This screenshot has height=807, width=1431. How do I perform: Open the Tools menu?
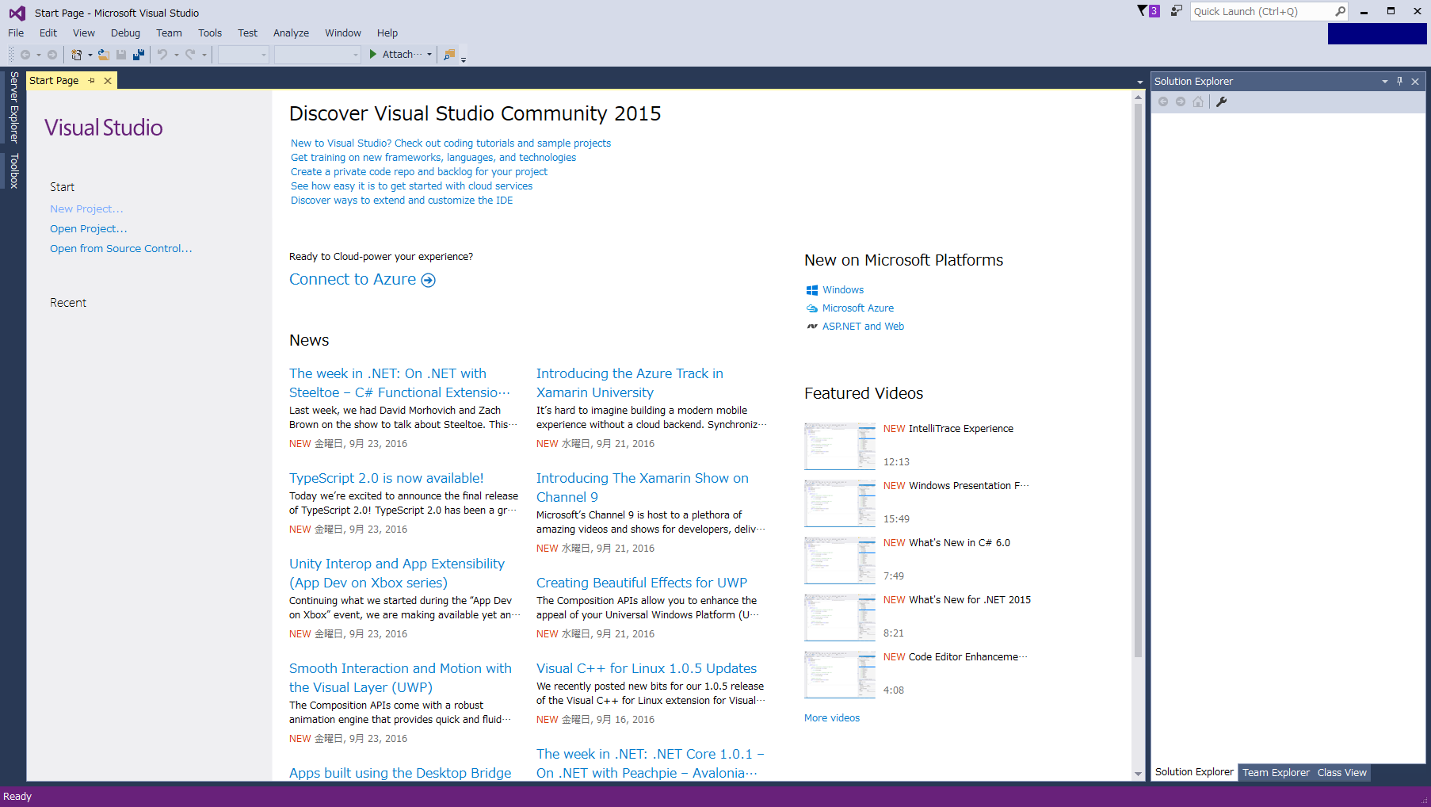pyautogui.click(x=210, y=33)
